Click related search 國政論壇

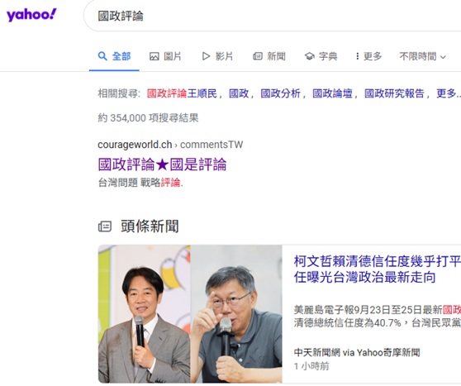pyautogui.click(x=332, y=93)
